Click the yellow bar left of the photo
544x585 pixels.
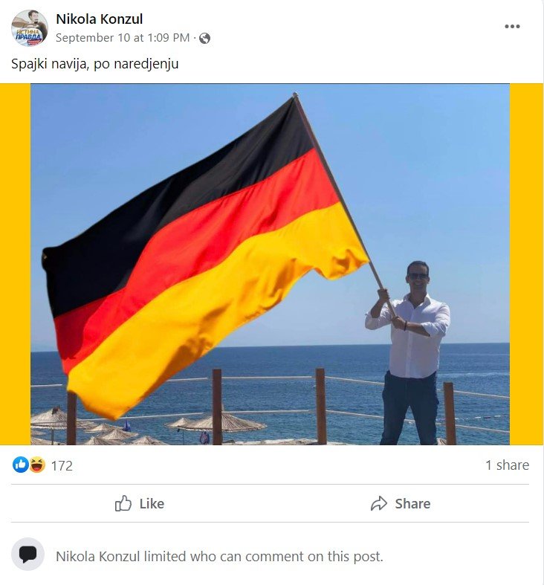coord(16,264)
